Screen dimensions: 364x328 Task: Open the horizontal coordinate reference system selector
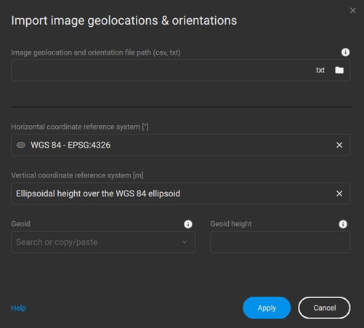[x=180, y=145]
